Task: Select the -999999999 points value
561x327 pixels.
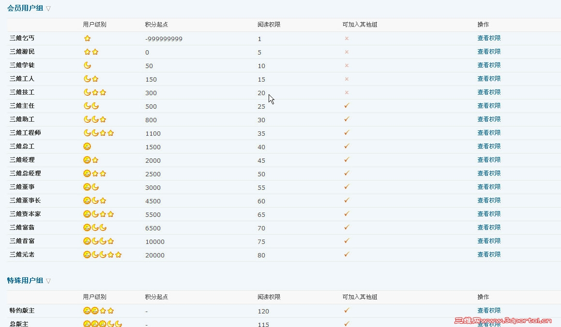Action: click(164, 39)
